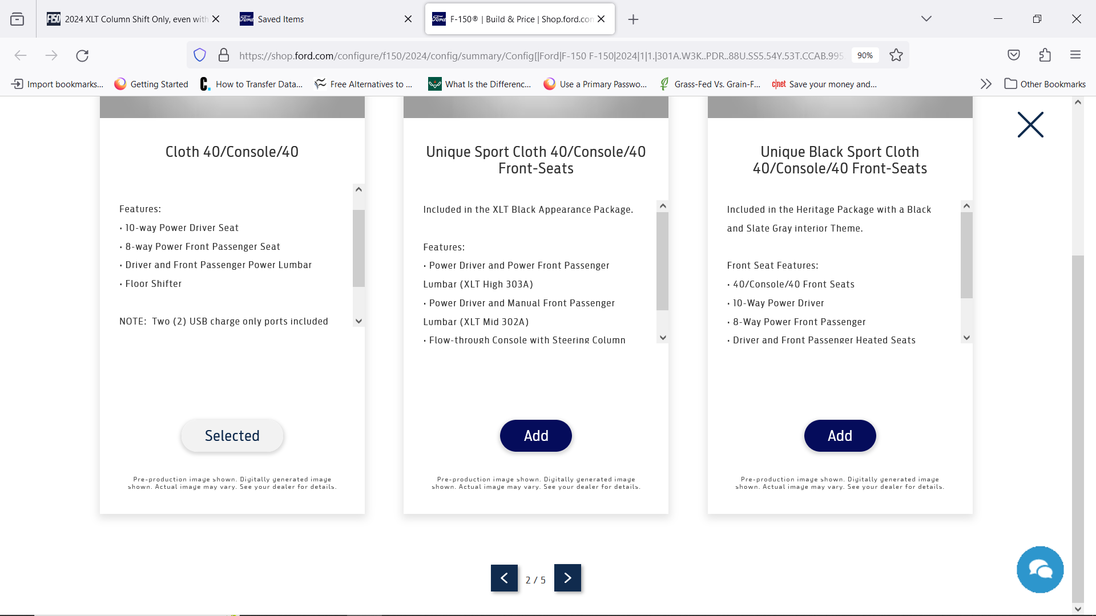Open the list all tabs dropdown
This screenshot has height=616, width=1096.
[x=926, y=18]
